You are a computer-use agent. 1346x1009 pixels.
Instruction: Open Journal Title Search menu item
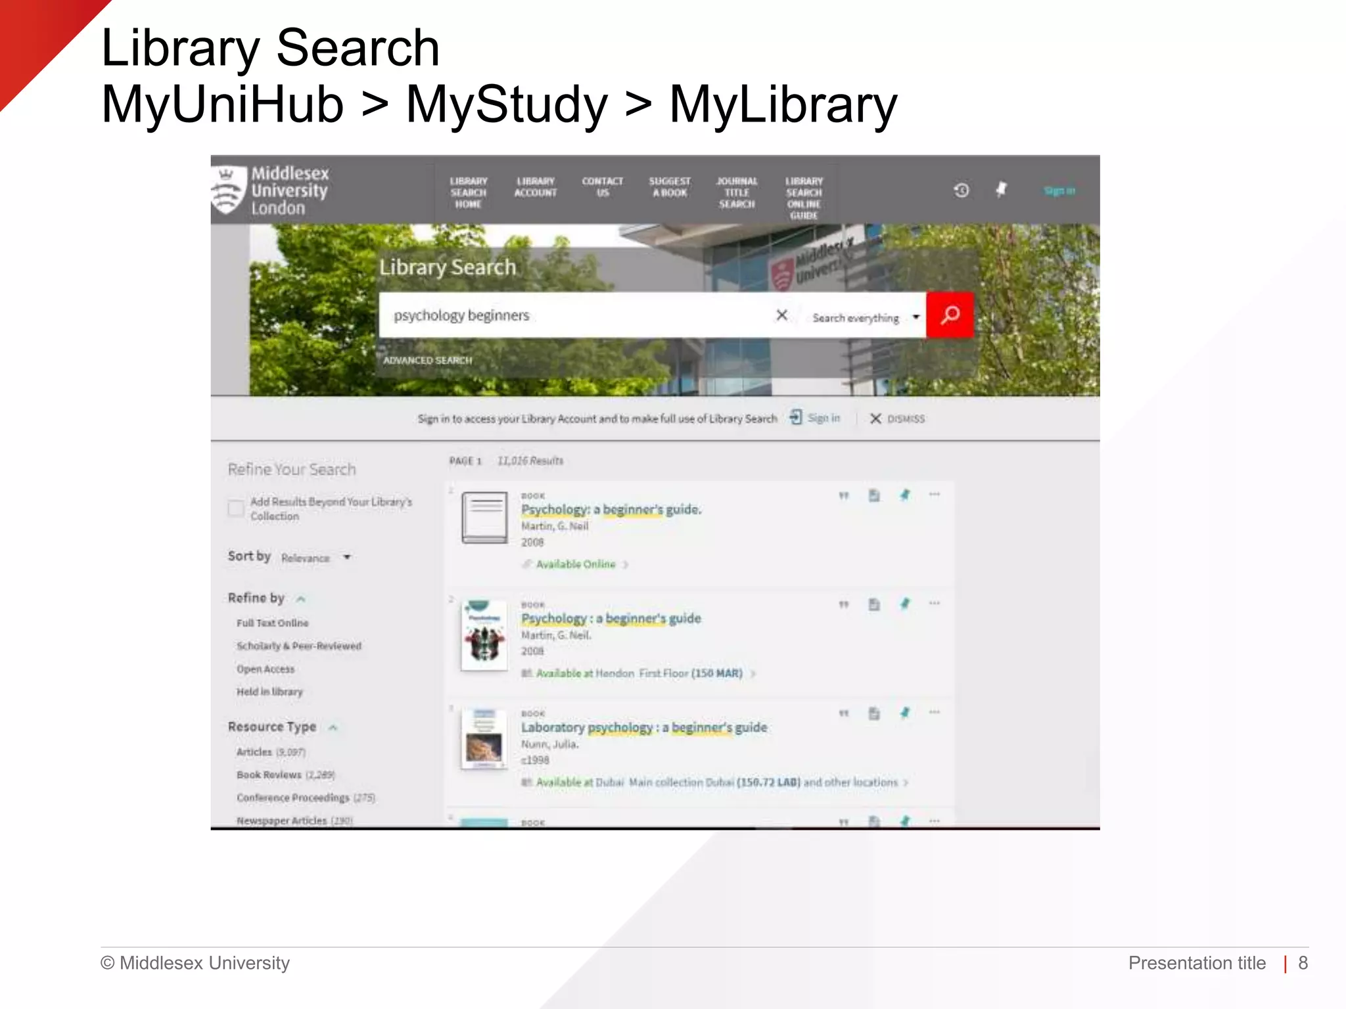point(737,192)
